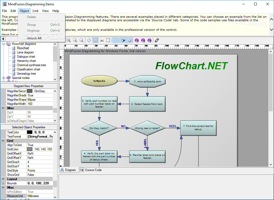Open the Help menu
Image resolution: width=274 pixels, height=200 pixels.
pos(56,11)
